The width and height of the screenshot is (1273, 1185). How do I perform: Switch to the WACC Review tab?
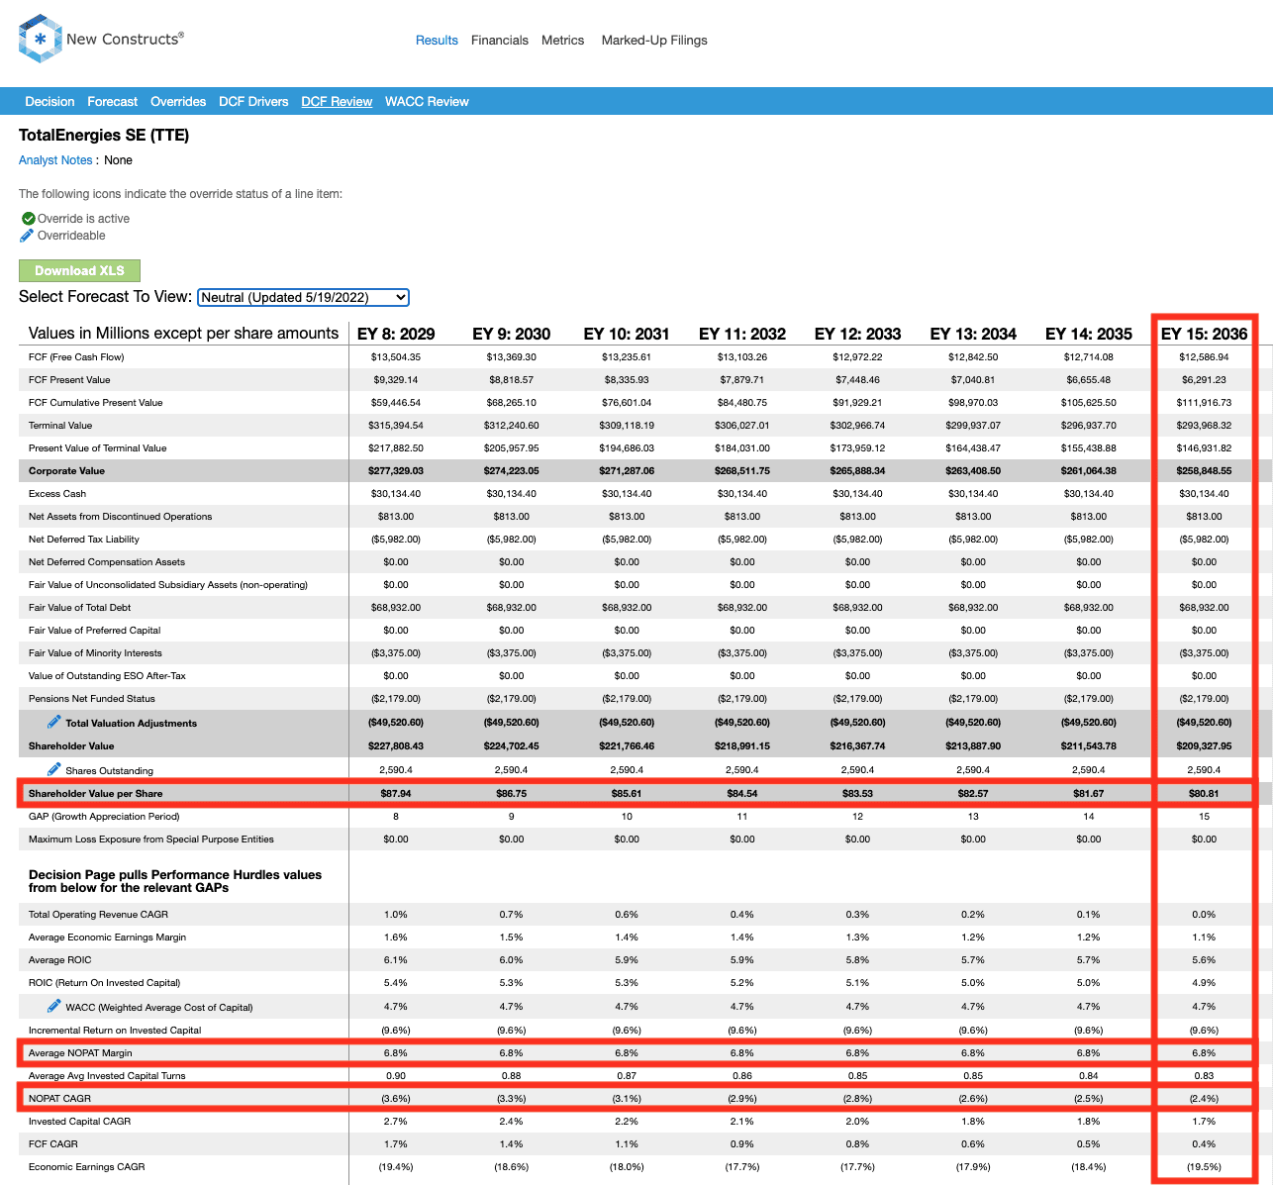click(427, 102)
